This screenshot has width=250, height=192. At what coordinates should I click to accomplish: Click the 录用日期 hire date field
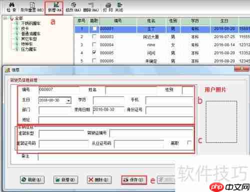click(x=108, y=110)
